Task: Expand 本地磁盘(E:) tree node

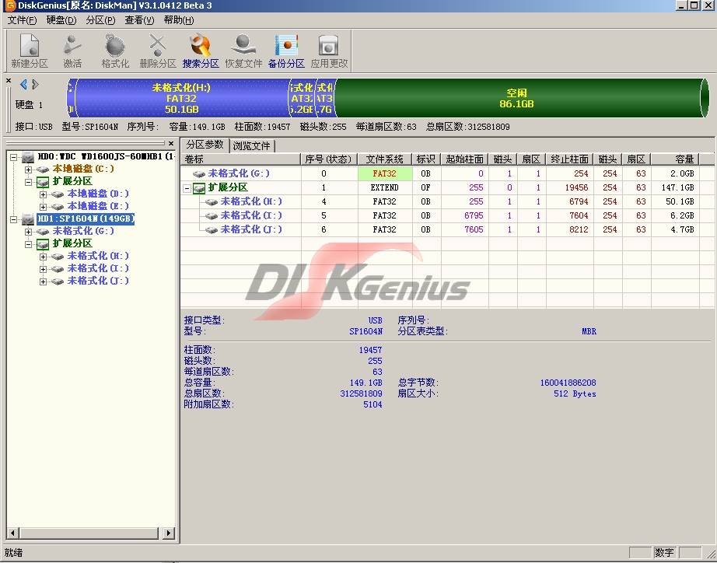Action: click(x=43, y=207)
